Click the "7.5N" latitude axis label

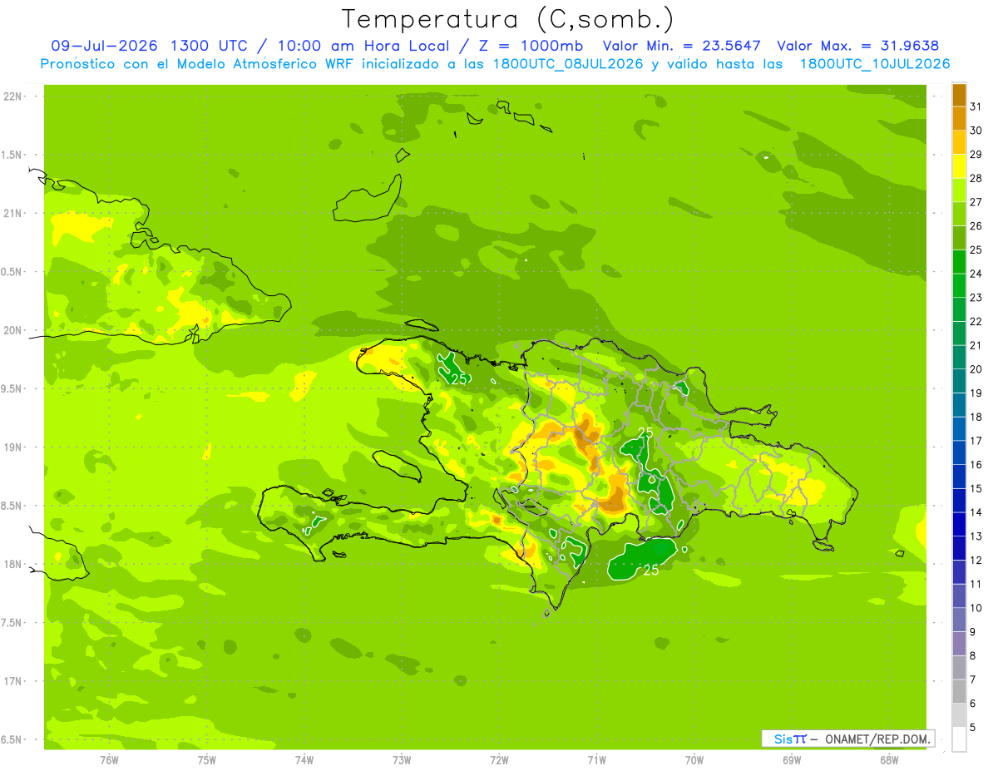pyautogui.click(x=12, y=623)
